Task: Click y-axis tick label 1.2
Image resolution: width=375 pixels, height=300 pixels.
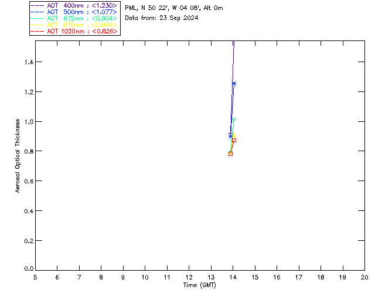Action: [29, 92]
